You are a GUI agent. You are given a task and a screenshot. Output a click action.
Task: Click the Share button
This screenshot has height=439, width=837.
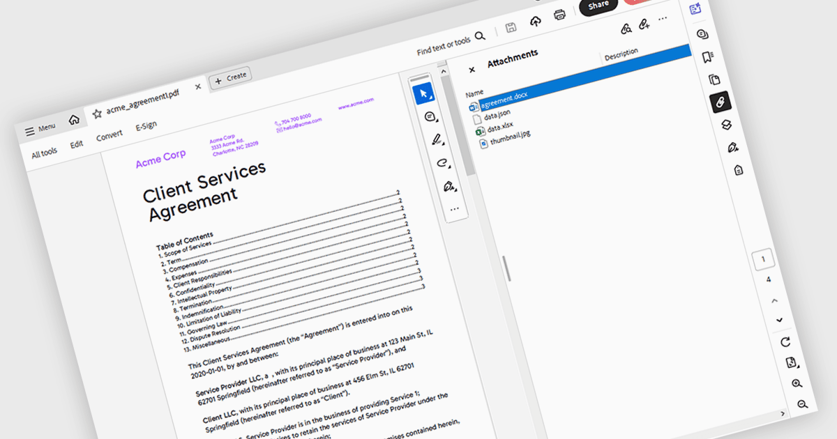click(598, 6)
